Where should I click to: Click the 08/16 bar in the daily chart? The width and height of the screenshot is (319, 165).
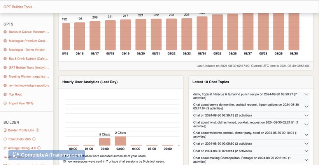pos(79,36)
